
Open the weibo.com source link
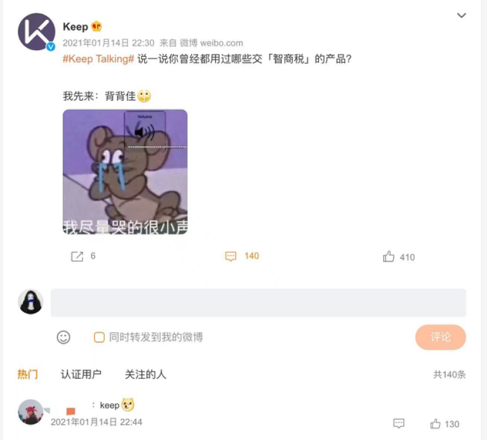(221, 43)
